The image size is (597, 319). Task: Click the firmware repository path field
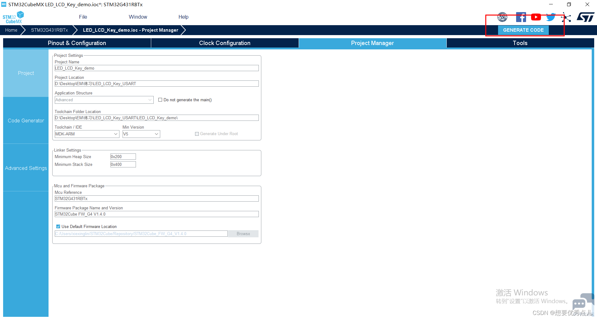click(x=141, y=234)
